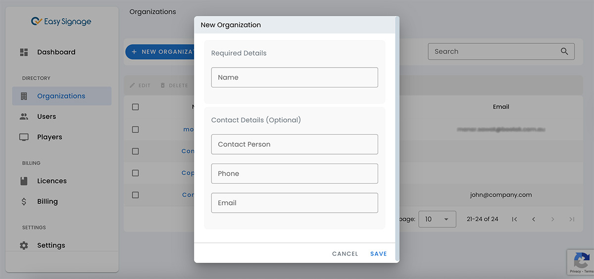Click the Edit button in toolbar
This screenshot has width=594, height=279.
(x=140, y=85)
